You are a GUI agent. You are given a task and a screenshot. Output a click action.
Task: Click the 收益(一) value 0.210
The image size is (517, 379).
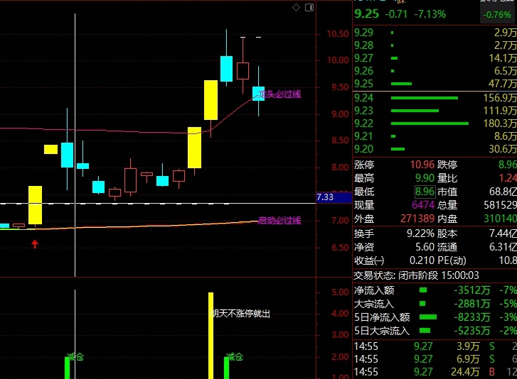coord(422,260)
